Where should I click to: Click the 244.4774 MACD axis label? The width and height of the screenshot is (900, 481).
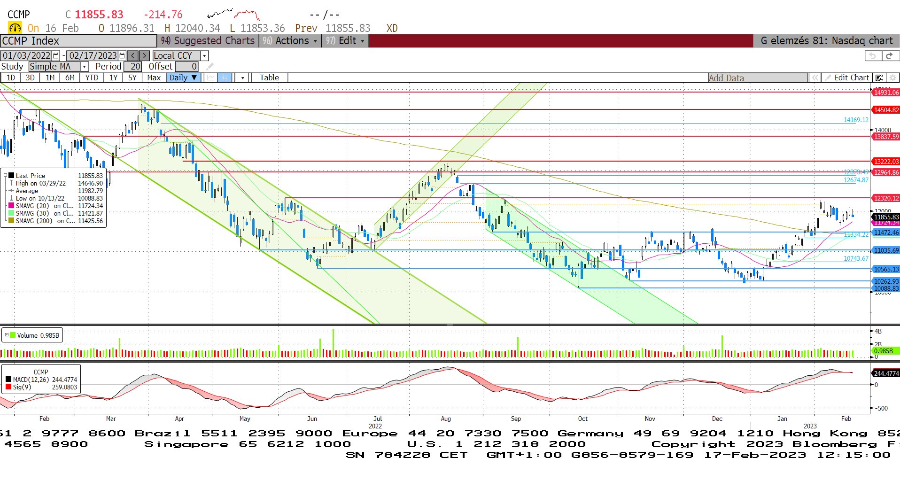pyautogui.click(x=886, y=373)
